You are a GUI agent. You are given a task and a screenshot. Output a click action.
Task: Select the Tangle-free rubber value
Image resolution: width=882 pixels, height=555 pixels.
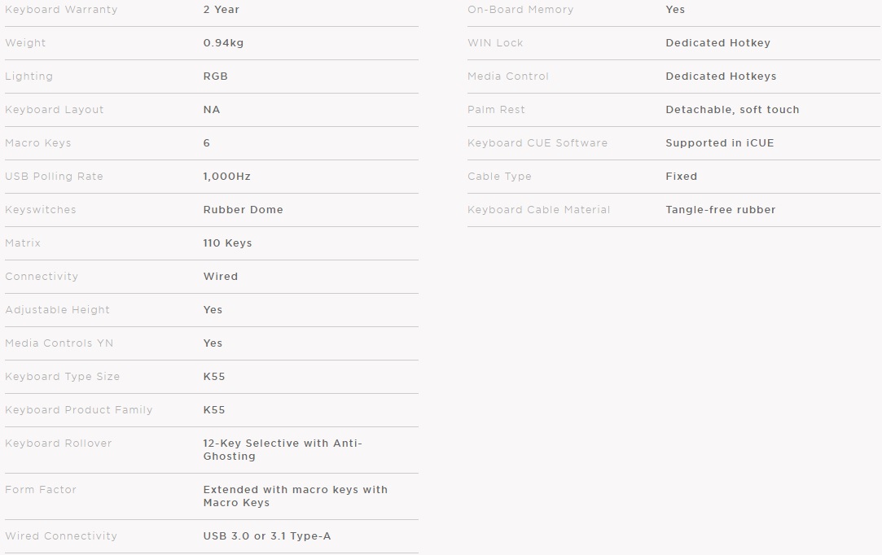pyautogui.click(x=721, y=210)
